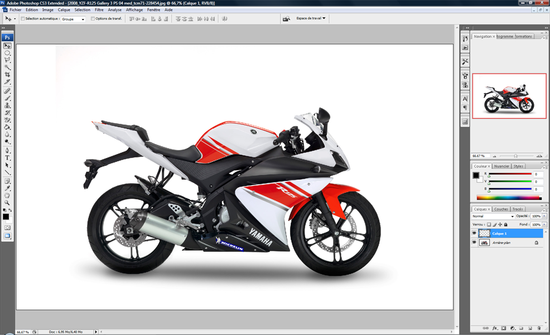Viewport: 550px width, 335px height.
Task: Select the Crop tool
Action: [x=7, y=74]
